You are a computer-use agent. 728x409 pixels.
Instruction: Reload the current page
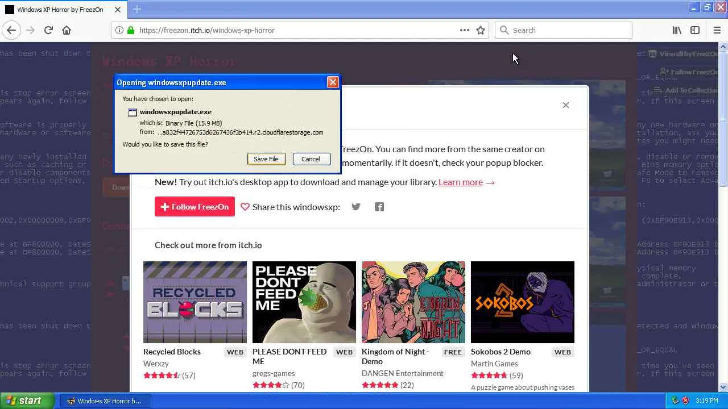click(48, 30)
